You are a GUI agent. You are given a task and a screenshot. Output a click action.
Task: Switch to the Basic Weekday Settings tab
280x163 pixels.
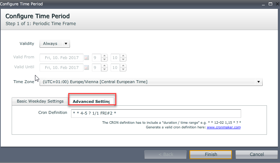click(40, 101)
